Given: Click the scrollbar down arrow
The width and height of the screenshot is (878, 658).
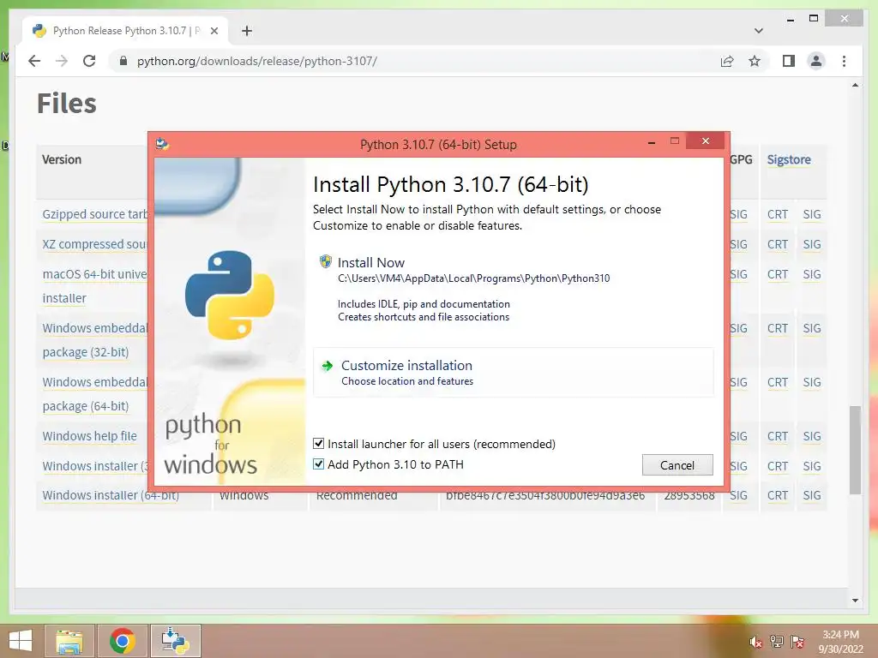Looking at the screenshot, I should point(855,601).
